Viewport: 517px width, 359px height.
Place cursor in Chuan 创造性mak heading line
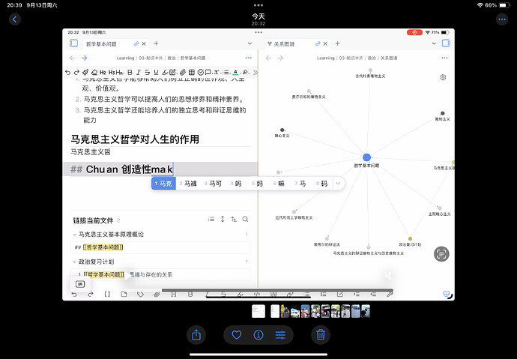(160, 169)
